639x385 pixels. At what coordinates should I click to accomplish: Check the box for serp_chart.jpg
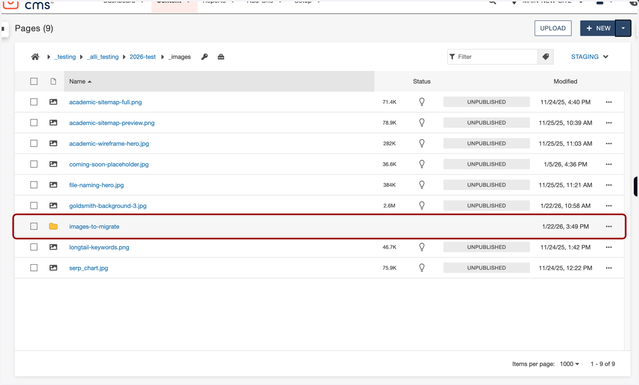34,268
